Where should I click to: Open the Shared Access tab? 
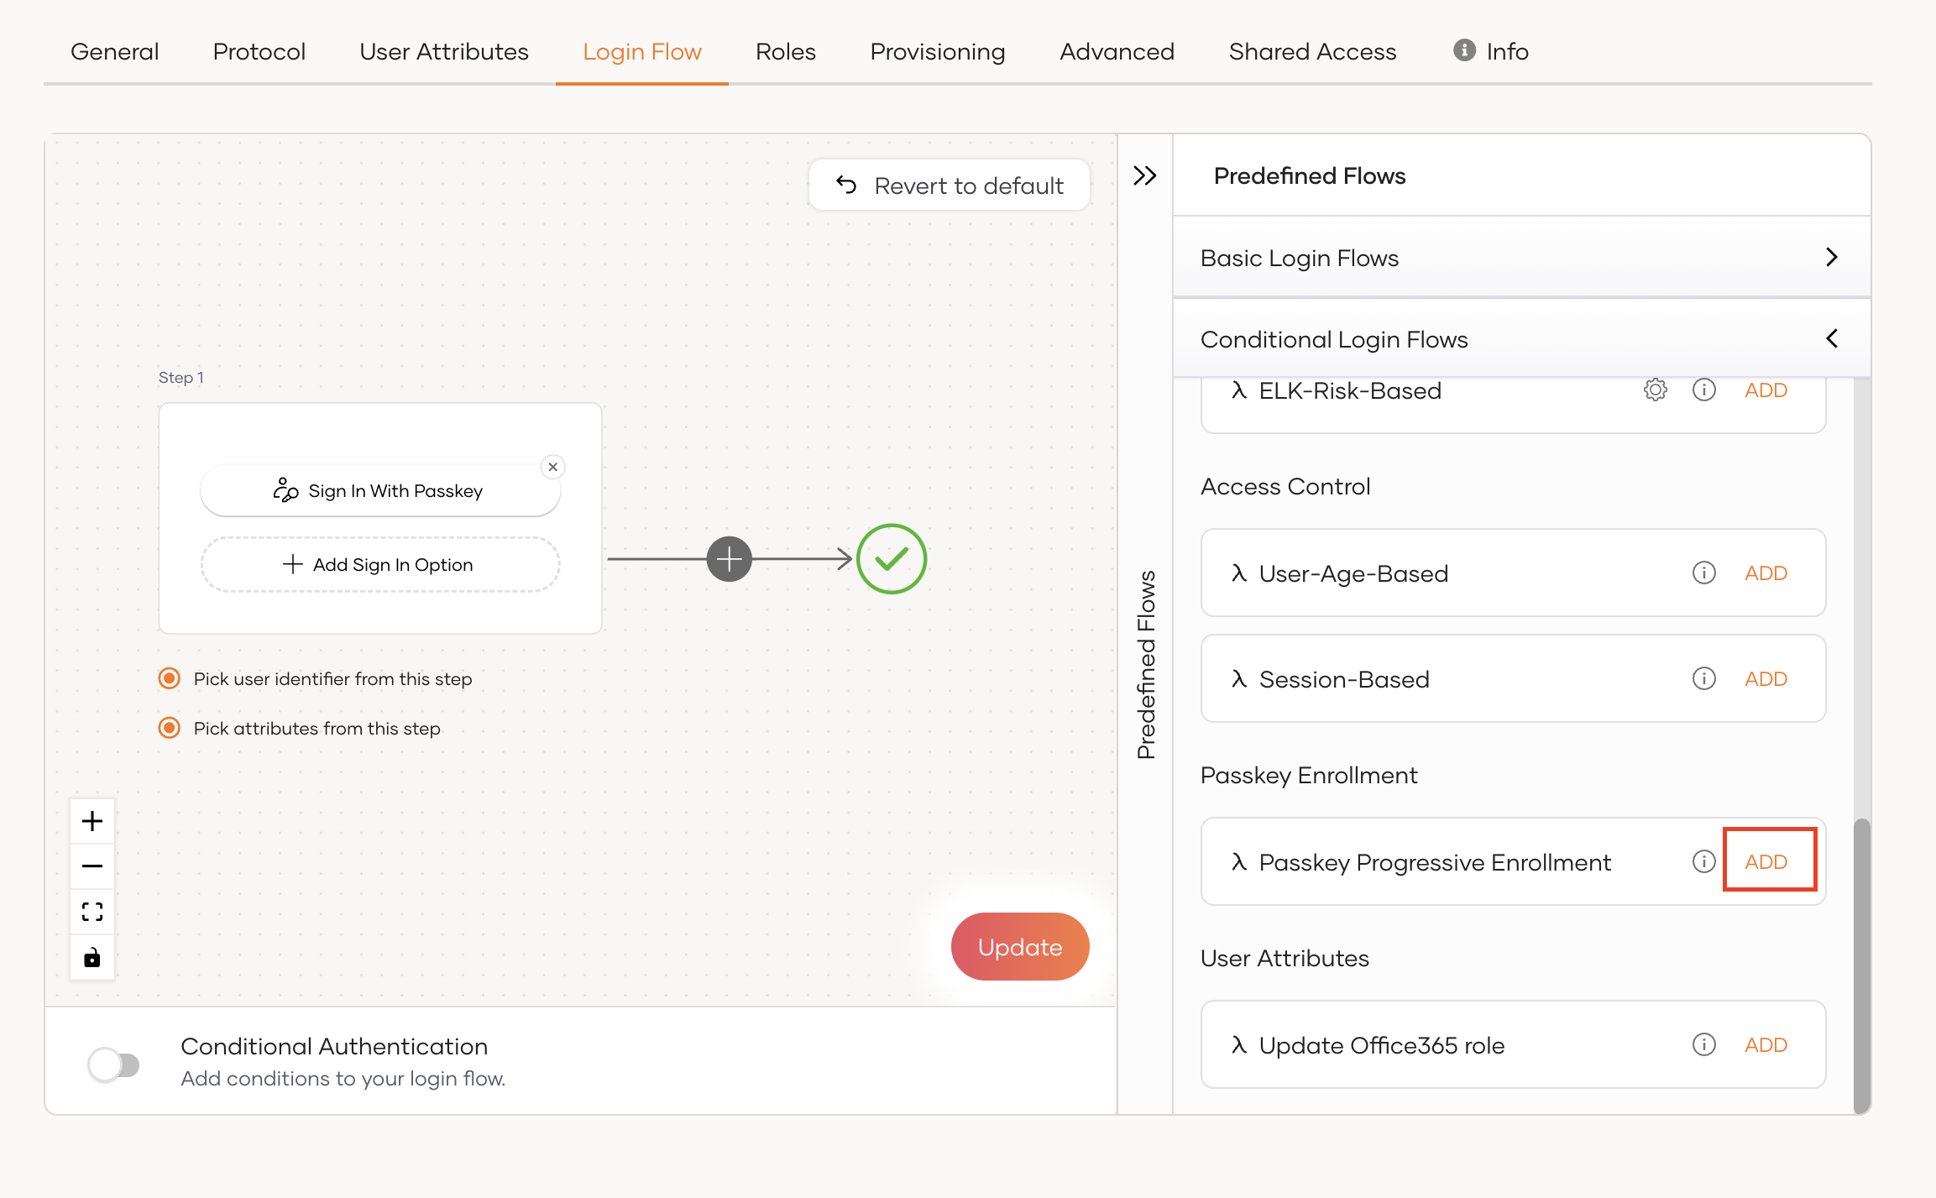(x=1312, y=51)
